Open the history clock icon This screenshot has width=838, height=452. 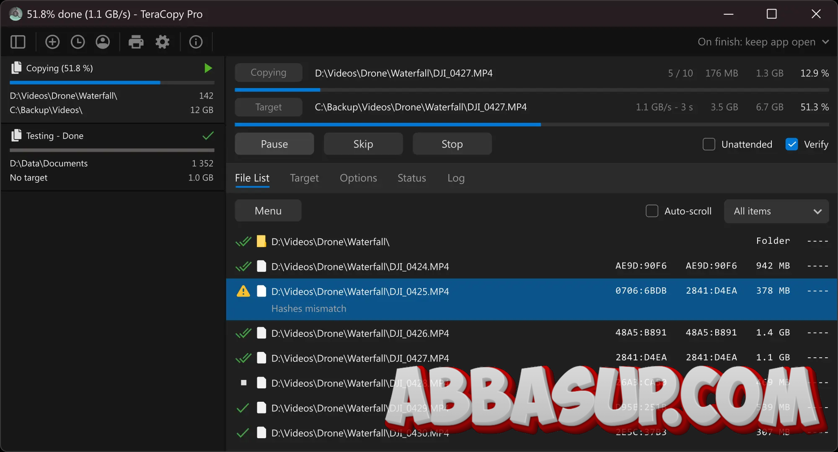tap(78, 42)
